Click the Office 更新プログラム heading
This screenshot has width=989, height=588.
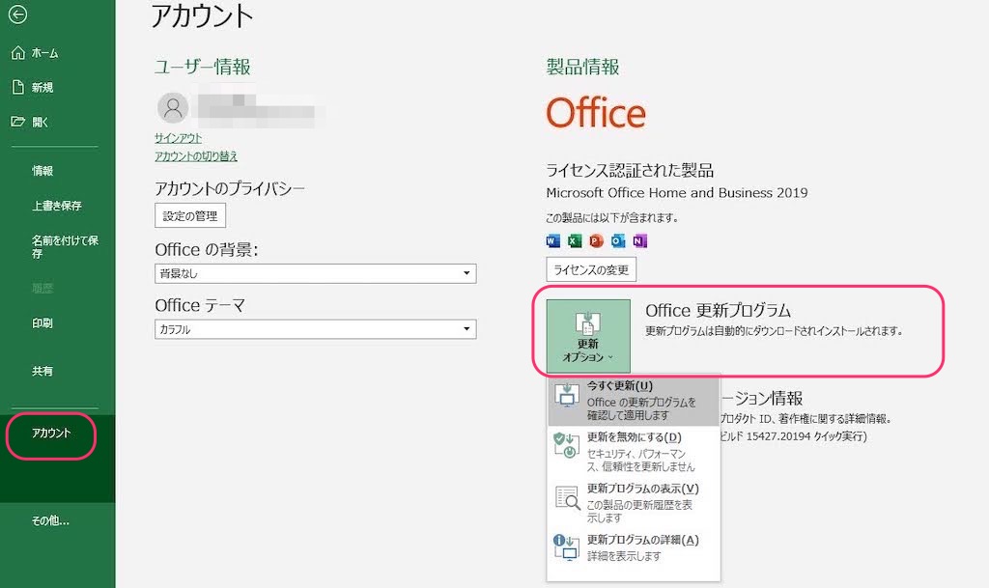pyautogui.click(x=718, y=310)
